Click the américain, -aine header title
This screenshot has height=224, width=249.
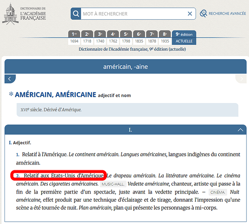pyautogui.click(x=126, y=67)
